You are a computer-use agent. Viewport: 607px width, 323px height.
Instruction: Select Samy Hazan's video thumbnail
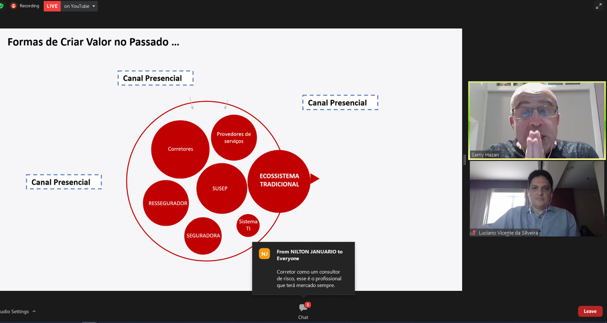(536, 120)
